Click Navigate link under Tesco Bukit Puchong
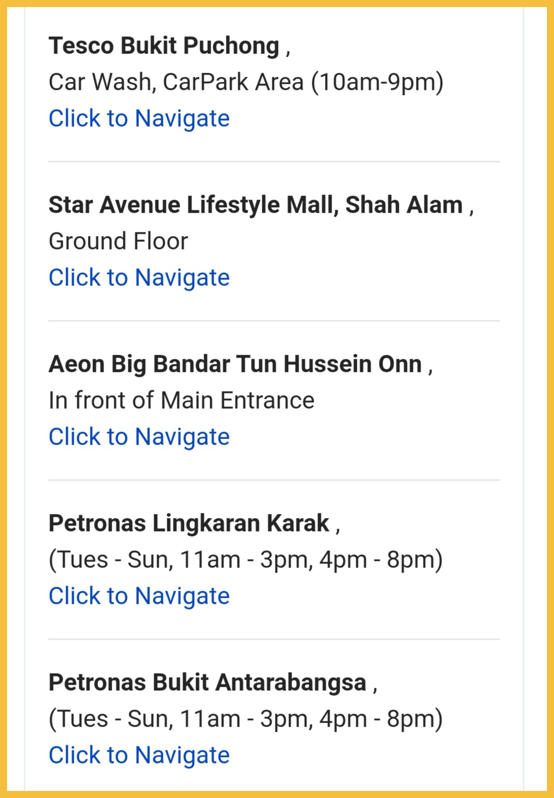This screenshot has height=798, width=554. 139,119
